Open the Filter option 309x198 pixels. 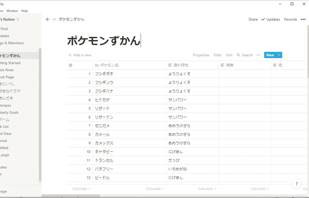tap(217, 55)
